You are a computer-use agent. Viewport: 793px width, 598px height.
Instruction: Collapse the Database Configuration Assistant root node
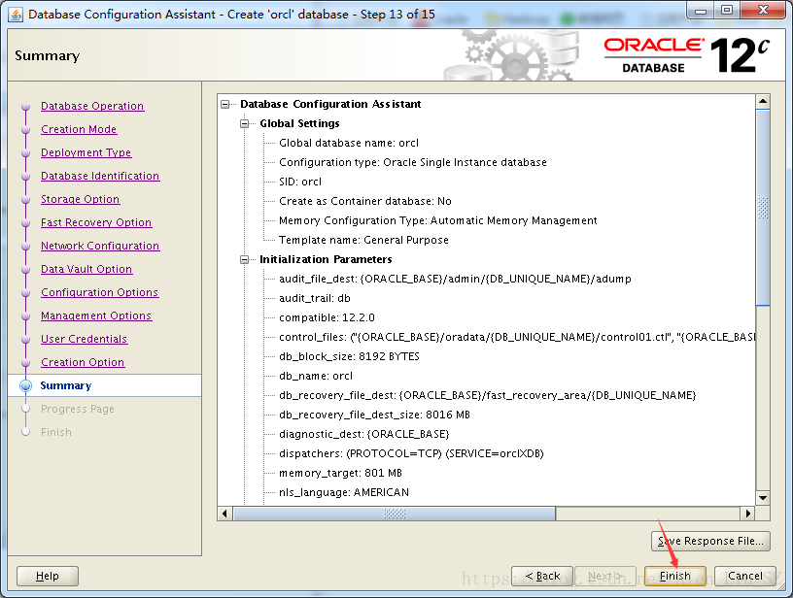225,105
